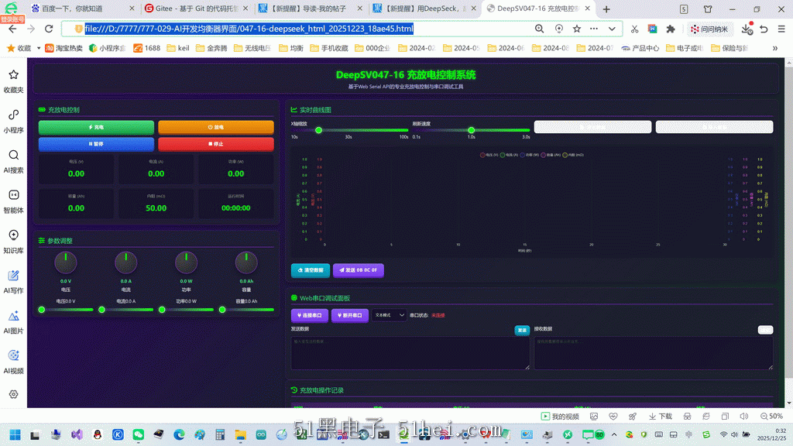Click the green 充电 charge button
The image size is (793, 446).
click(96, 128)
